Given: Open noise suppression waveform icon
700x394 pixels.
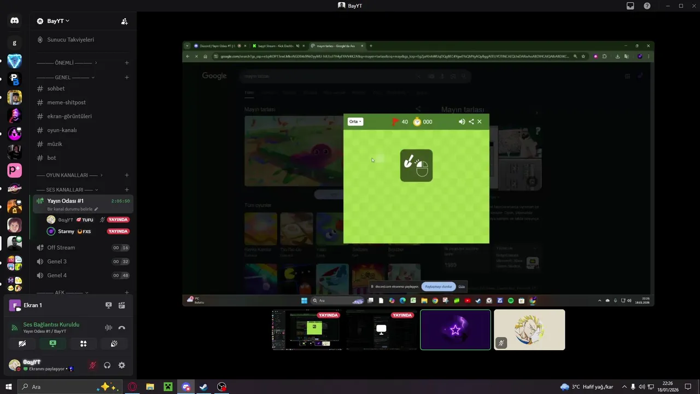Looking at the screenshot, I should (x=108, y=328).
